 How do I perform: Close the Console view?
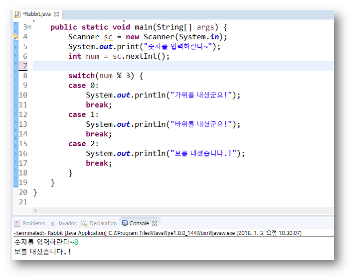coord(155,223)
